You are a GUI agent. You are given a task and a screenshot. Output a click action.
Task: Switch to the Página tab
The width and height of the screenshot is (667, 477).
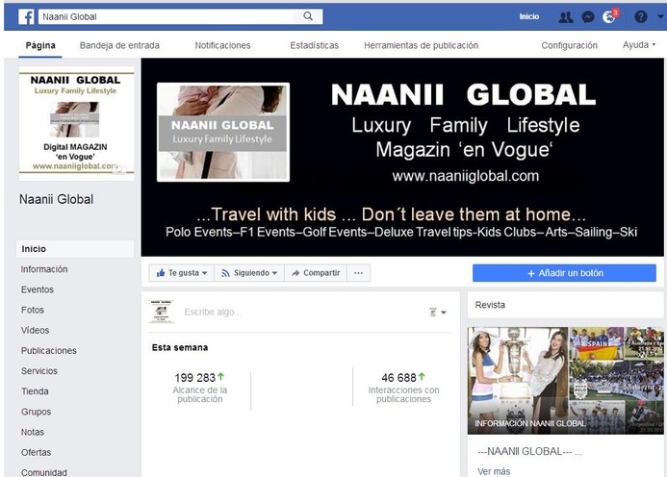40,45
